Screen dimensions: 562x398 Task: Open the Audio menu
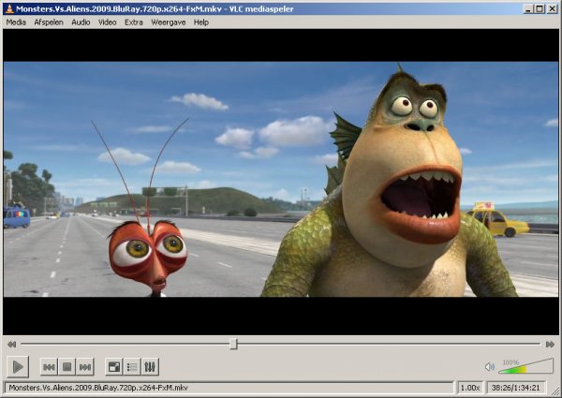click(81, 22)
